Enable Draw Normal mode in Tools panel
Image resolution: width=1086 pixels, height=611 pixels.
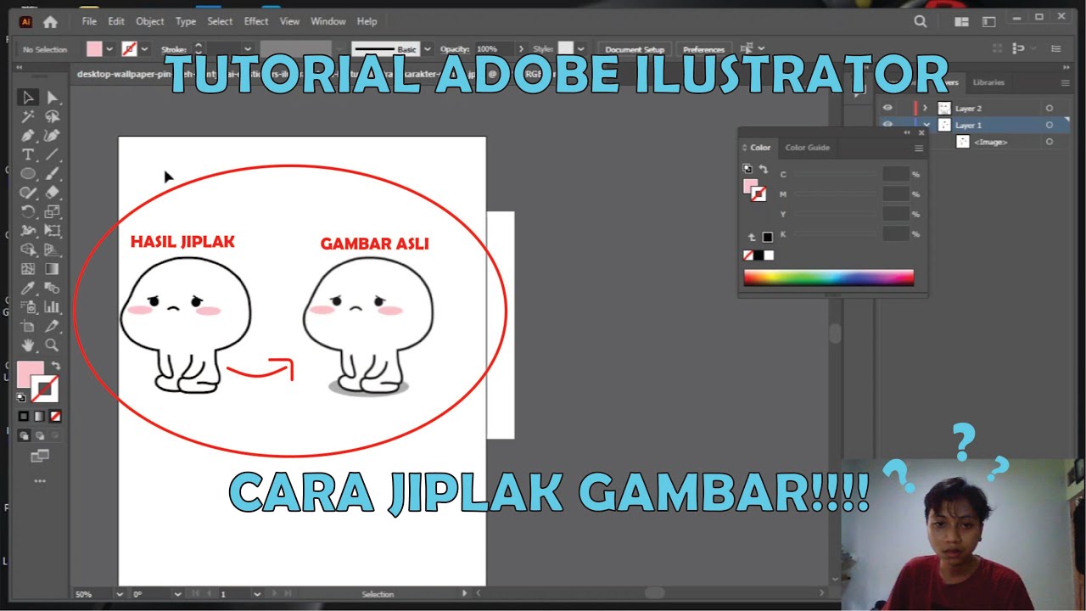pyautogui.click(x=24, y=435)
